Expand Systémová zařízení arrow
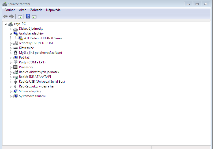 (x=11, y=96)
